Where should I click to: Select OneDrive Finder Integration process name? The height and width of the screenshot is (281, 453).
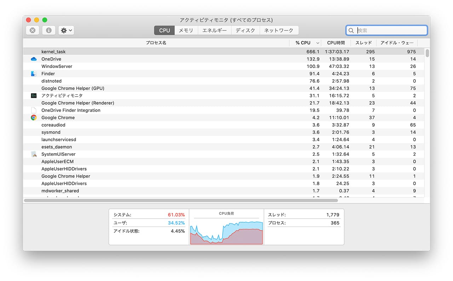(x=71, y=110)
